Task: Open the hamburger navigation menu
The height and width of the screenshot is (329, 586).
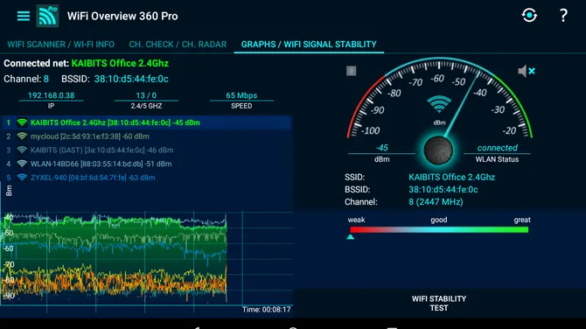Action: coord(23,16)
